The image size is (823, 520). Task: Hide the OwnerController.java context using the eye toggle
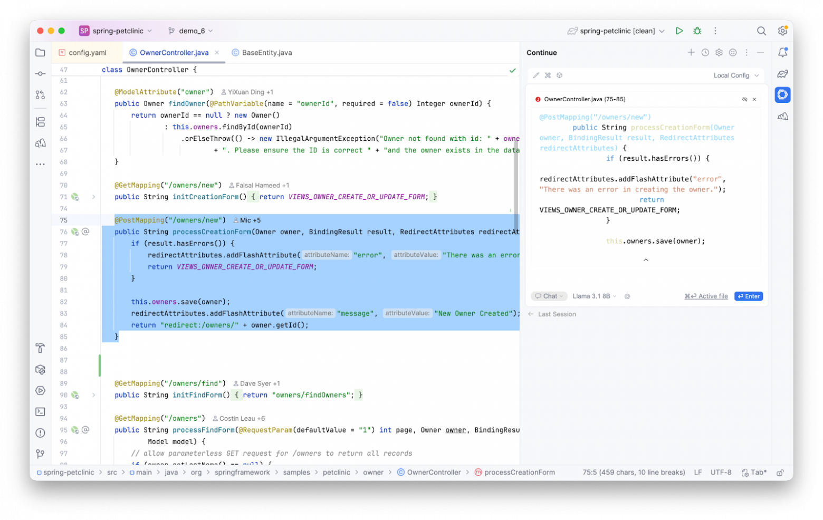(745, 99)
